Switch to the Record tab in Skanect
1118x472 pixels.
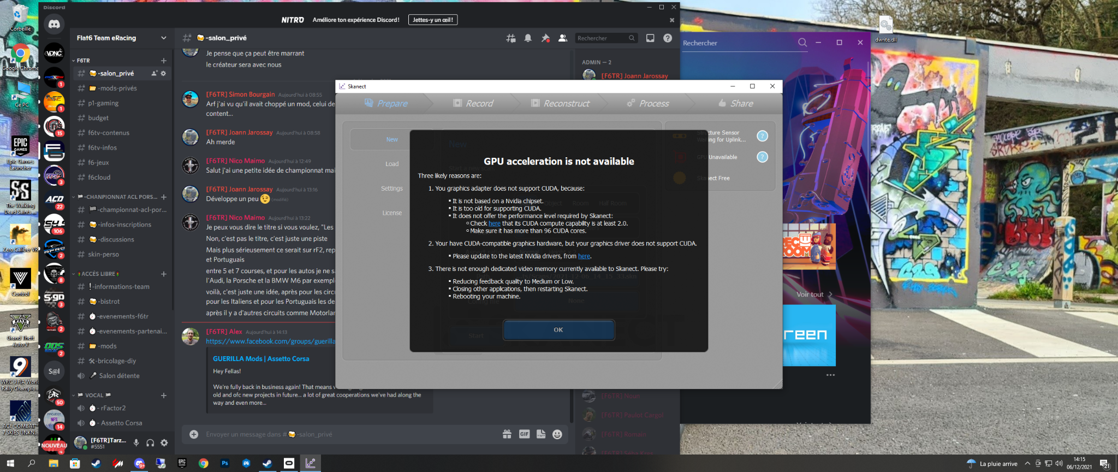click(473, 103)
